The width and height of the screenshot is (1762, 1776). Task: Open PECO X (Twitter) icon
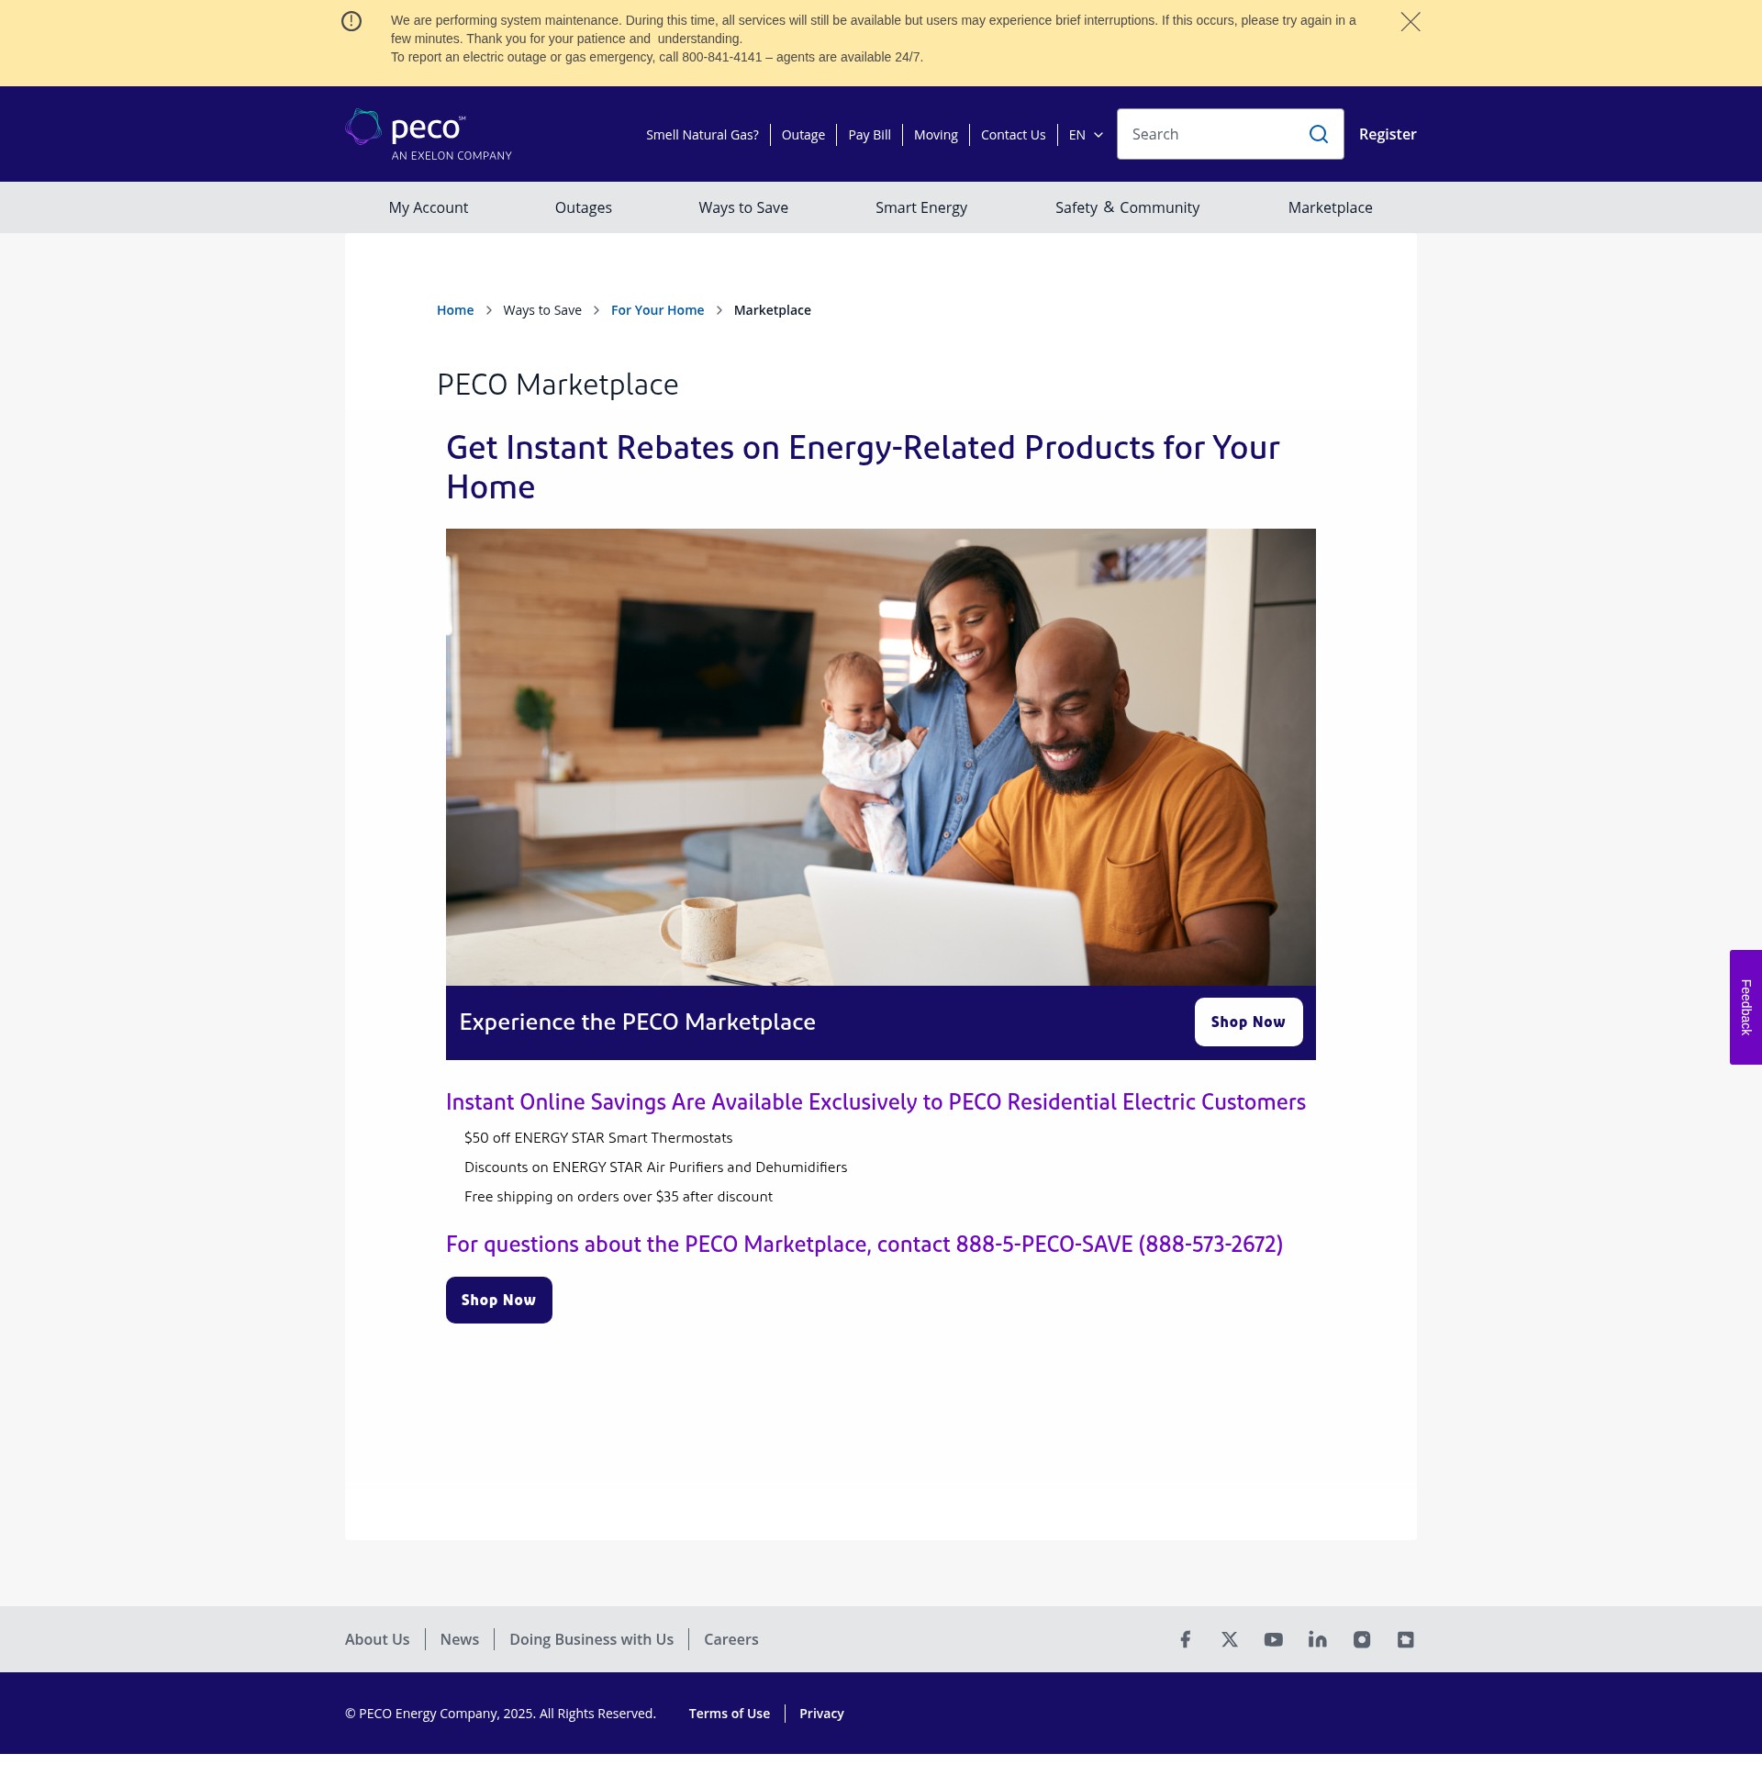1229,1639
